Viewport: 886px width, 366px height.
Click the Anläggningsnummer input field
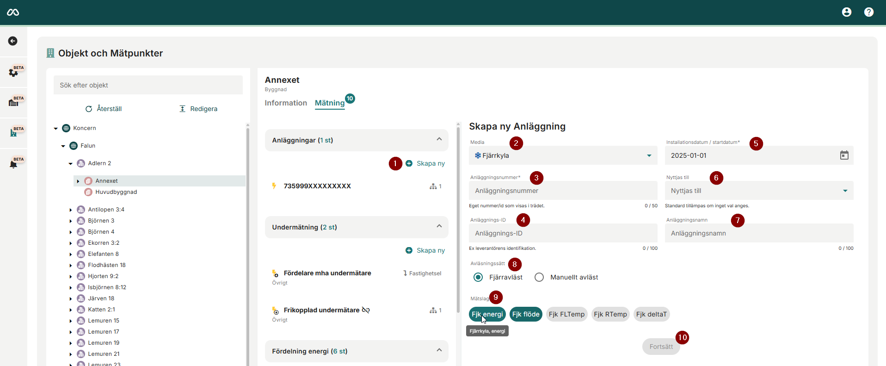(x=563, y=191)
